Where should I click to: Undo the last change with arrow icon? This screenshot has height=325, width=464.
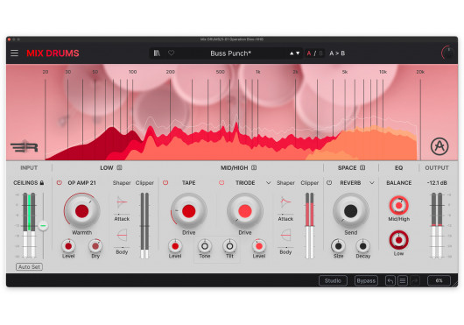pyautogui.click(x=390, y=280)
